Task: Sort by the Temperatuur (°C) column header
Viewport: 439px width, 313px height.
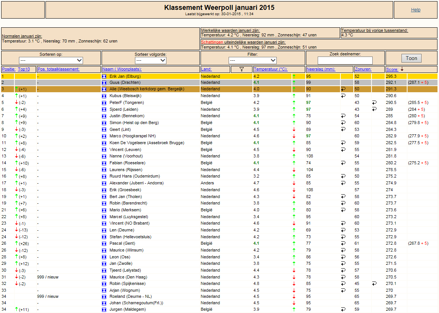Action: click(x=270, y=69)
